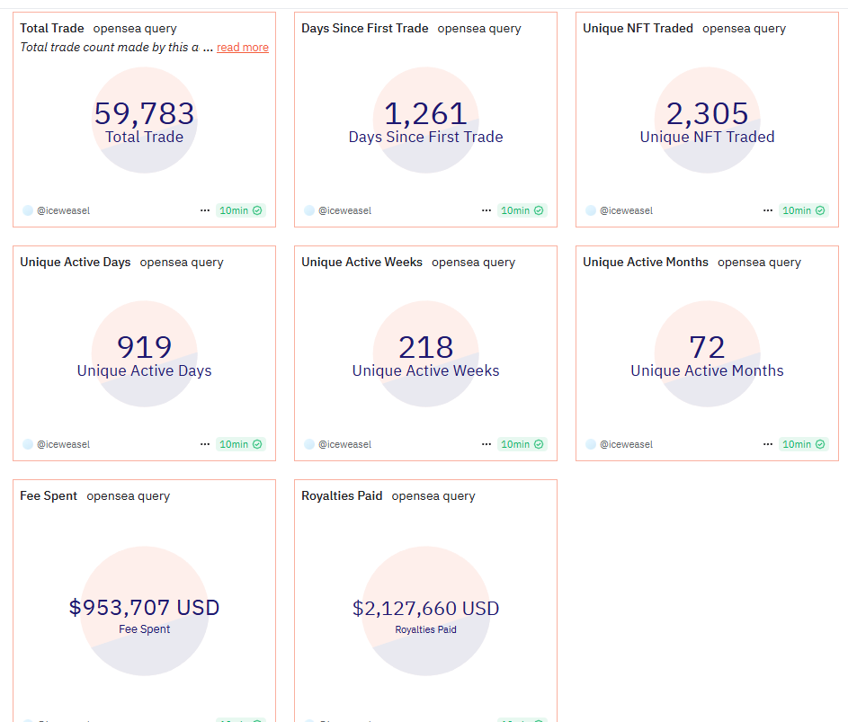This screenshot has height=722, width=848.
Task: Click 10min refresh badge on Unique Active Days card
Action: 241,444
